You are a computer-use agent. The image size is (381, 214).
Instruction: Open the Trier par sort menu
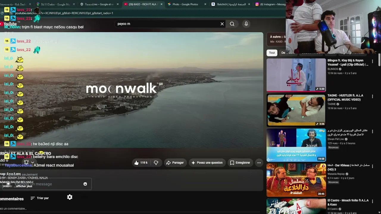point(40,198)
